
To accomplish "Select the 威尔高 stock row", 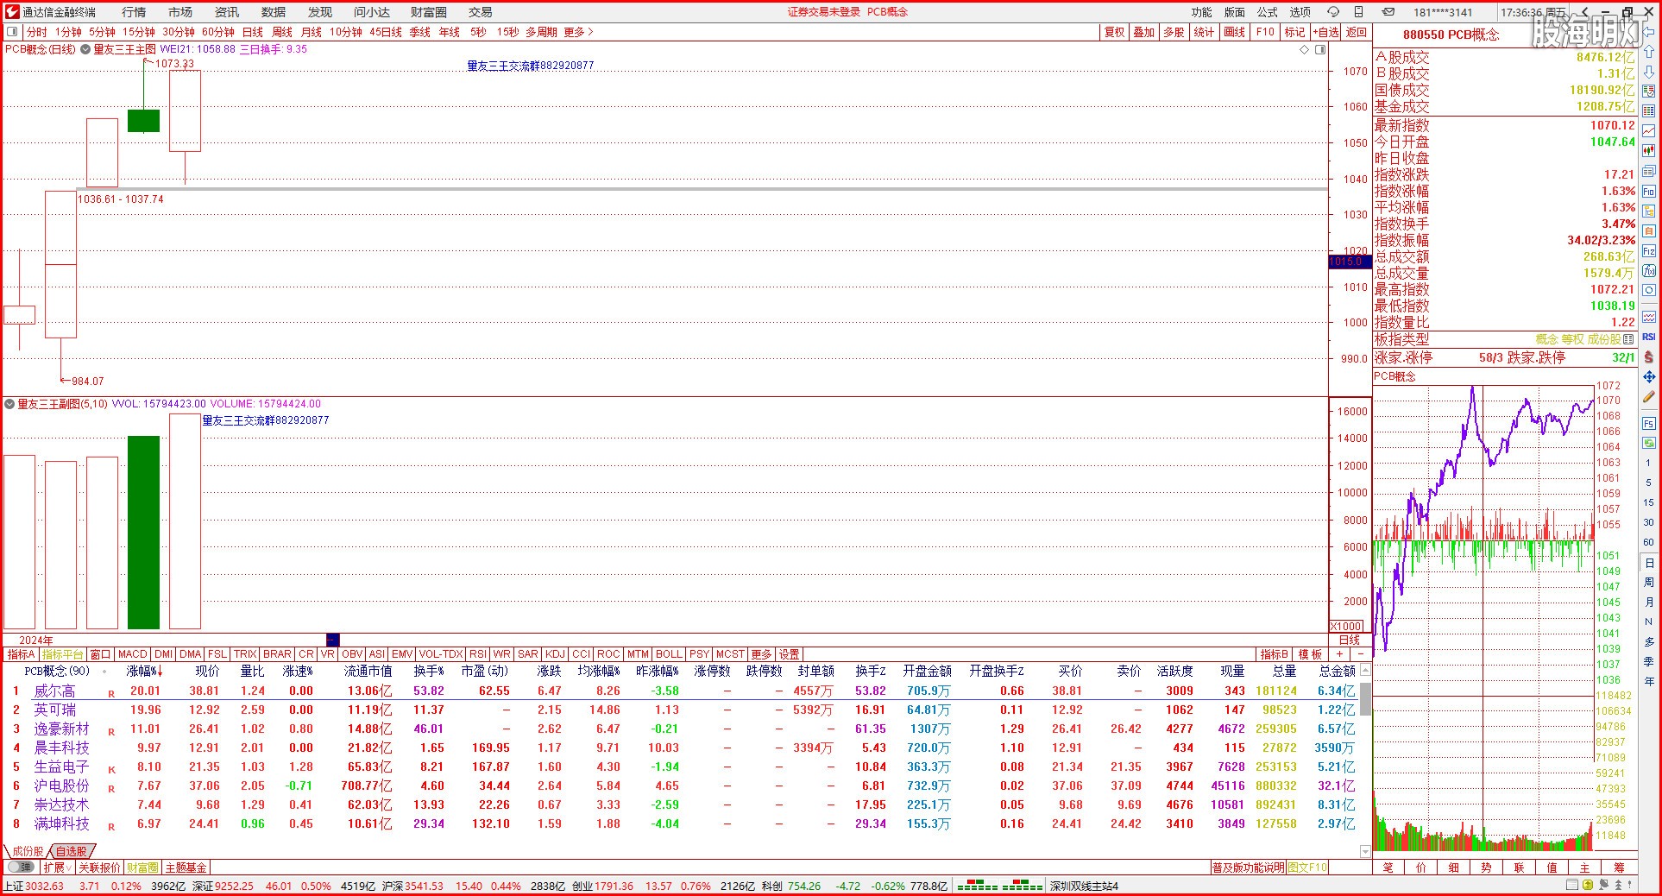I will [x=680, y=691].
